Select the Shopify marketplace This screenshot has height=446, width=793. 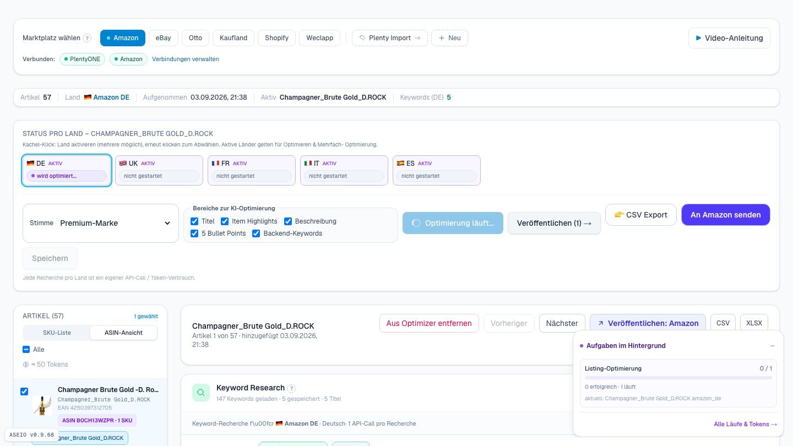click(x=276, y=38)
